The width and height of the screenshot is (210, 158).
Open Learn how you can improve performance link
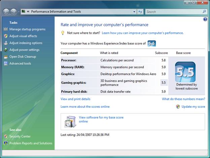pos(143,33)
